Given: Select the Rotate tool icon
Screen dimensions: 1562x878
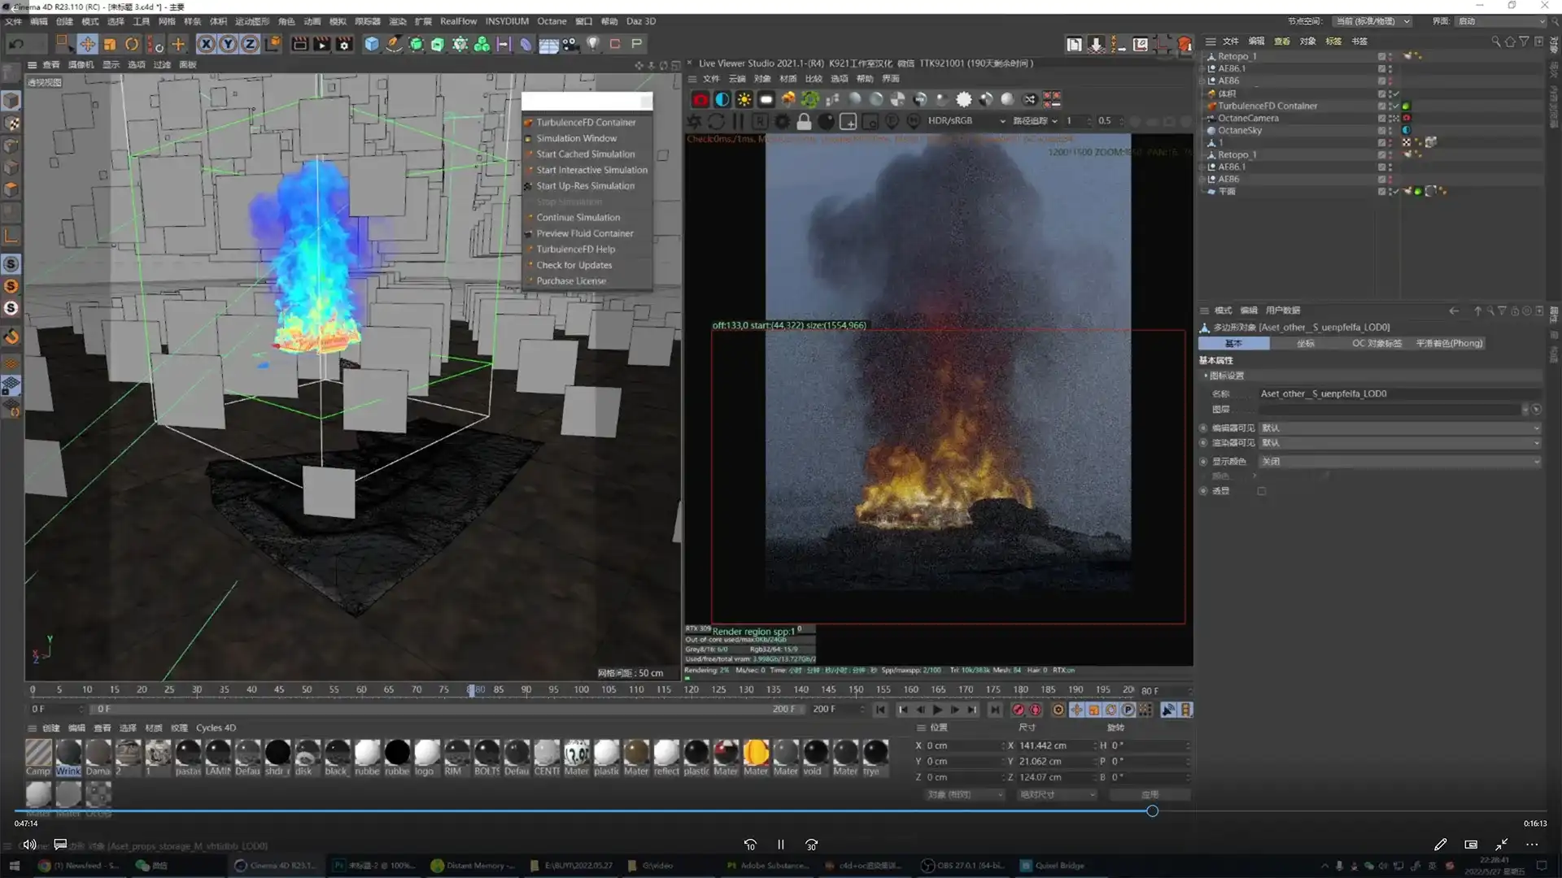Looking at the screenshot, I should (x=132, y=44).
